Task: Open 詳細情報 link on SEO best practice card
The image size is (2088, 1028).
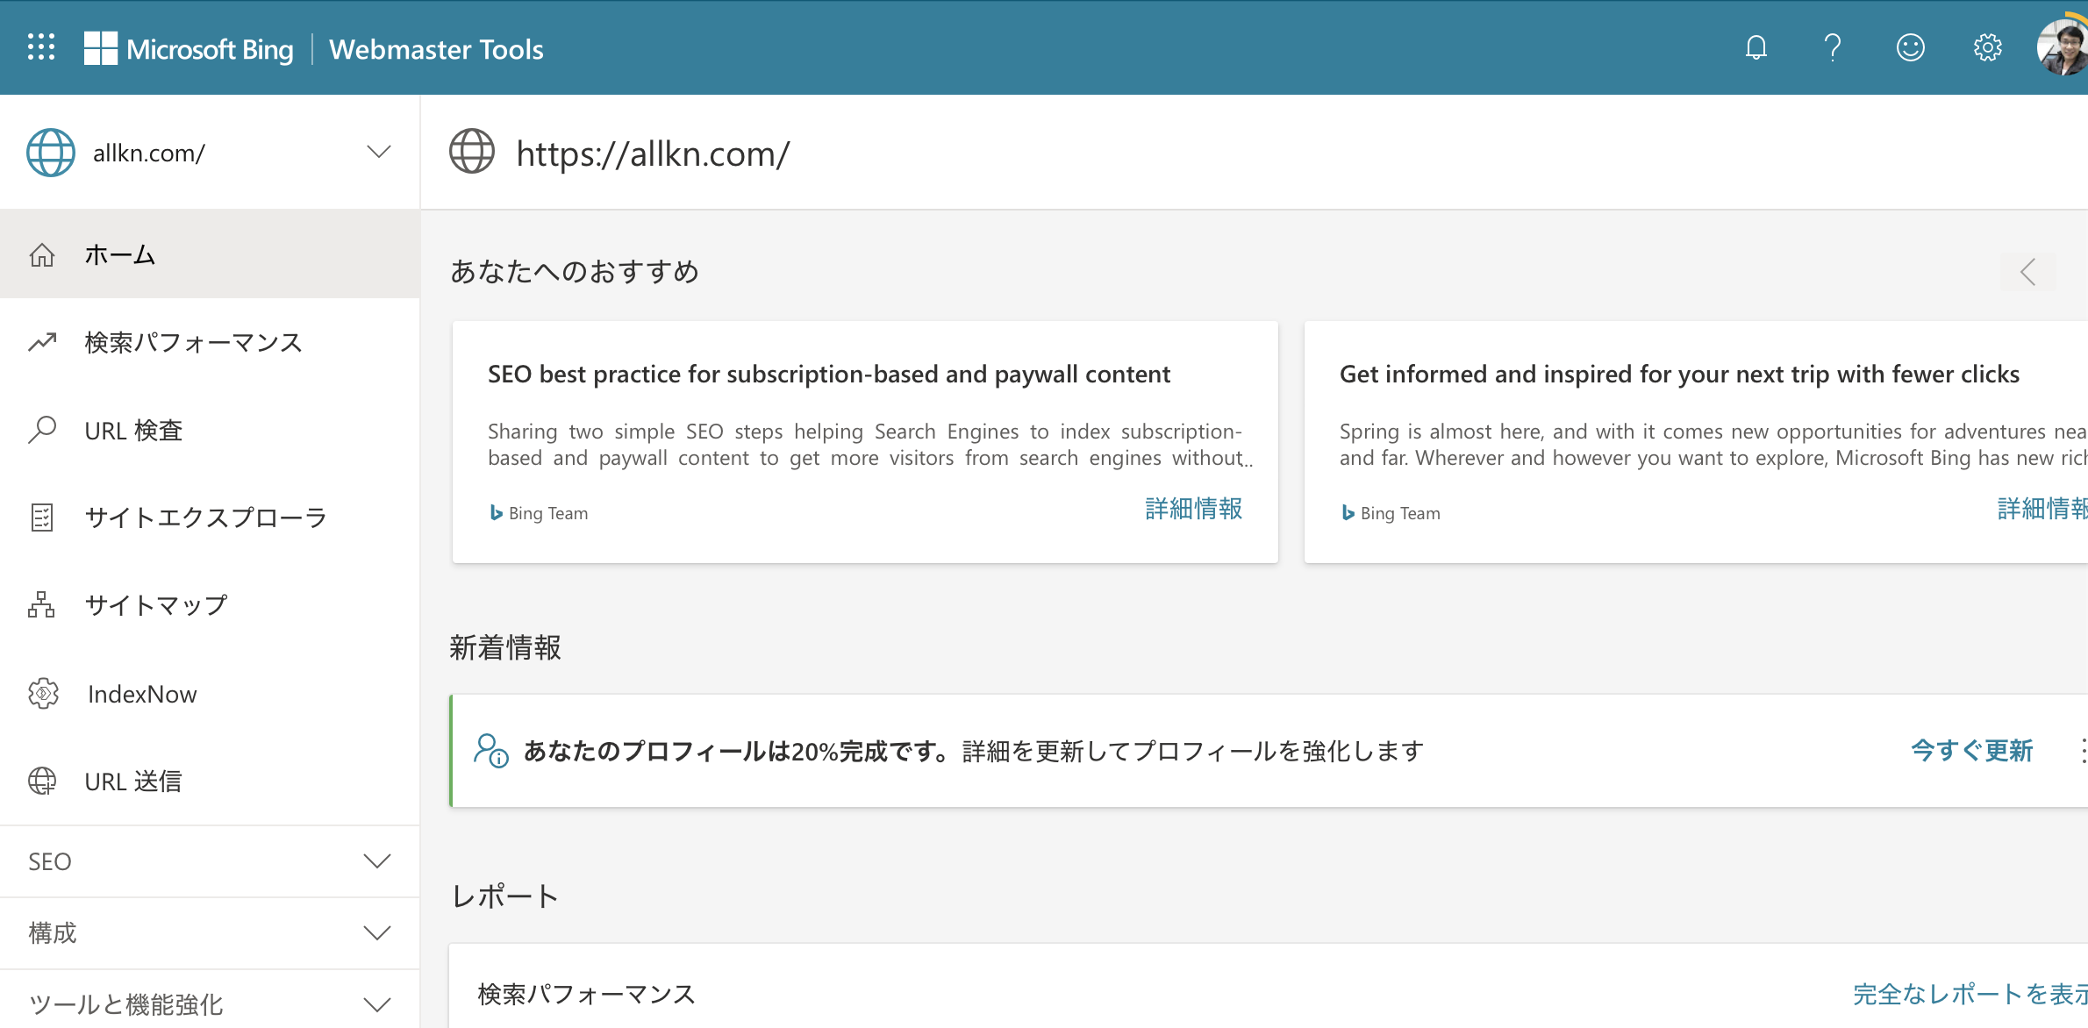Action: tap(1193, 509)
